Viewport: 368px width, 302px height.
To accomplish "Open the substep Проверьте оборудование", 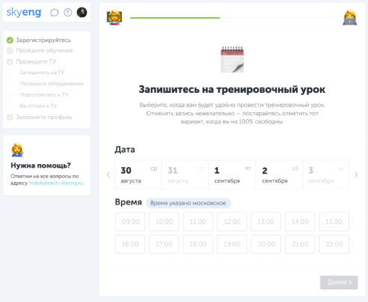I will point(52,84).
